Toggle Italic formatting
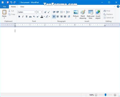The height and width of the screenshot is (97, 120). [x=23, y=17]
